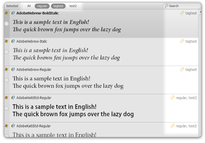Select the AdobeHebrew-BoldItalic font name
This screenshot has width=205, height=143.
coord(37,13)
